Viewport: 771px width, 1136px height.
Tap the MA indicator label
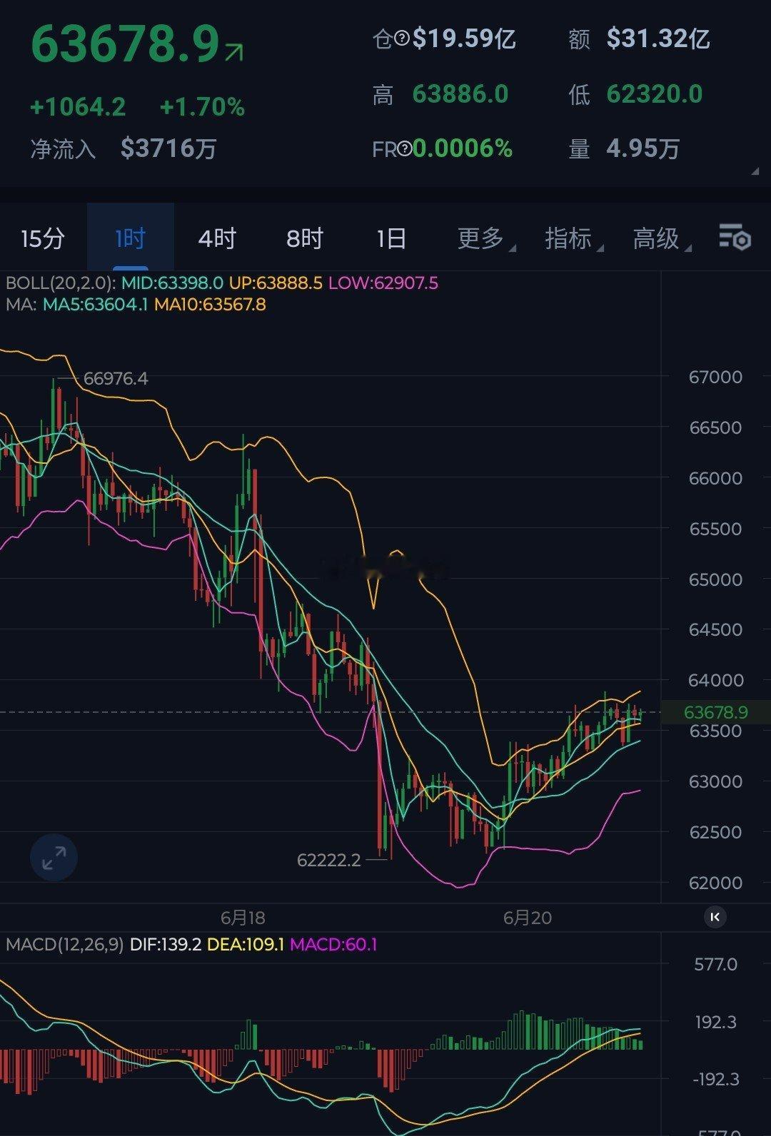pos(21,305)
